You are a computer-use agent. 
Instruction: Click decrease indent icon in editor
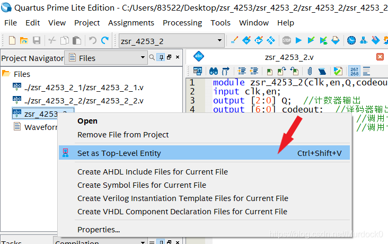coord(254,71)
